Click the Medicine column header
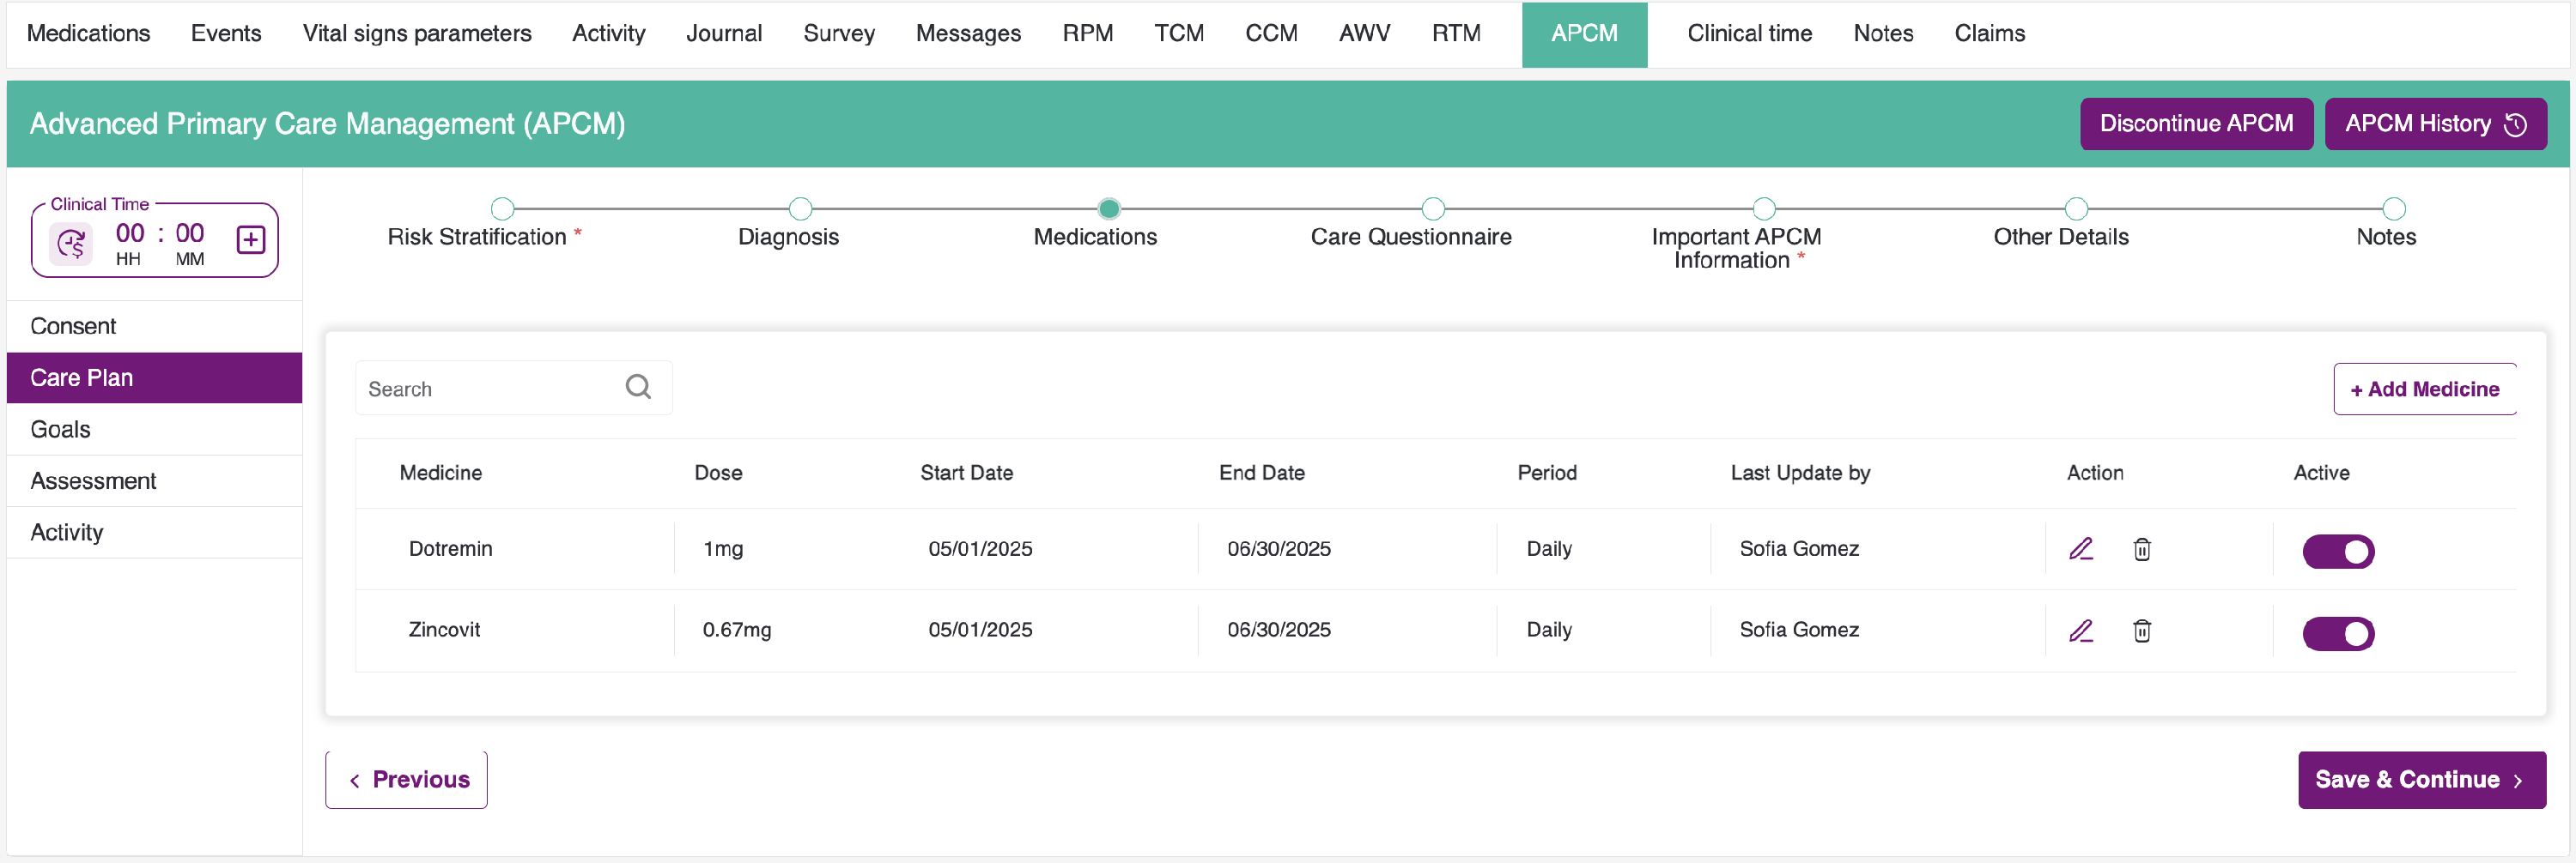 coord(441,473)
